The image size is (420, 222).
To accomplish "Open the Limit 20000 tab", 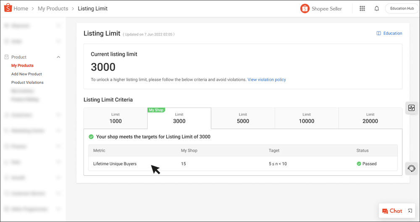I will click(x=370, y=118).
